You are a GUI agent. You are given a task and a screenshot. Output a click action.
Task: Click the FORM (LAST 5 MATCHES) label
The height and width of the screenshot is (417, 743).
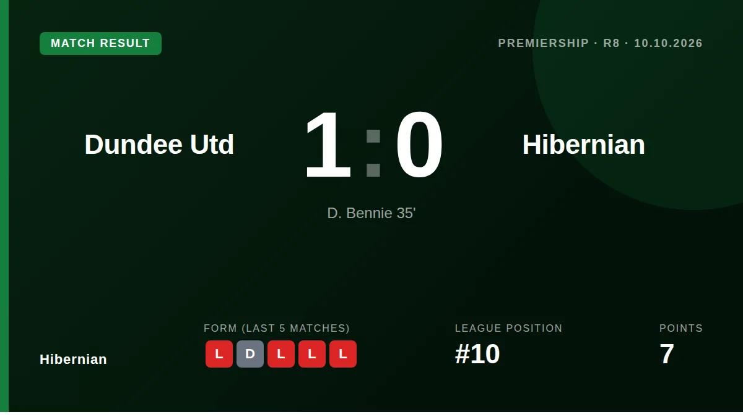(277, 328)
